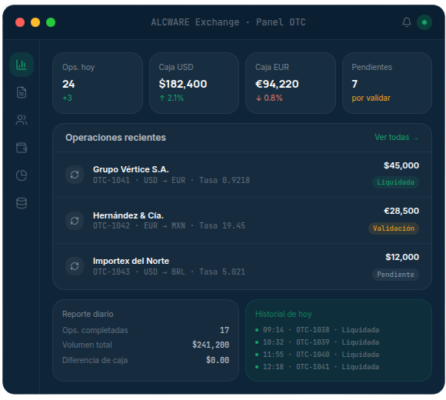This screenshot has width=446, height=400.
Task: Click the Pendiente status badge
Action: pyautogui.click(x=395, y=275)
